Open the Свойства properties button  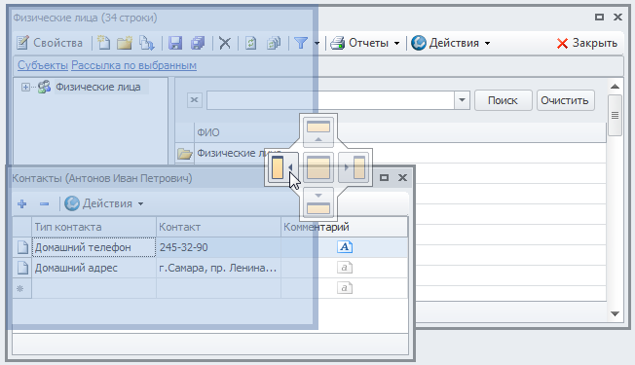point(50,43)
